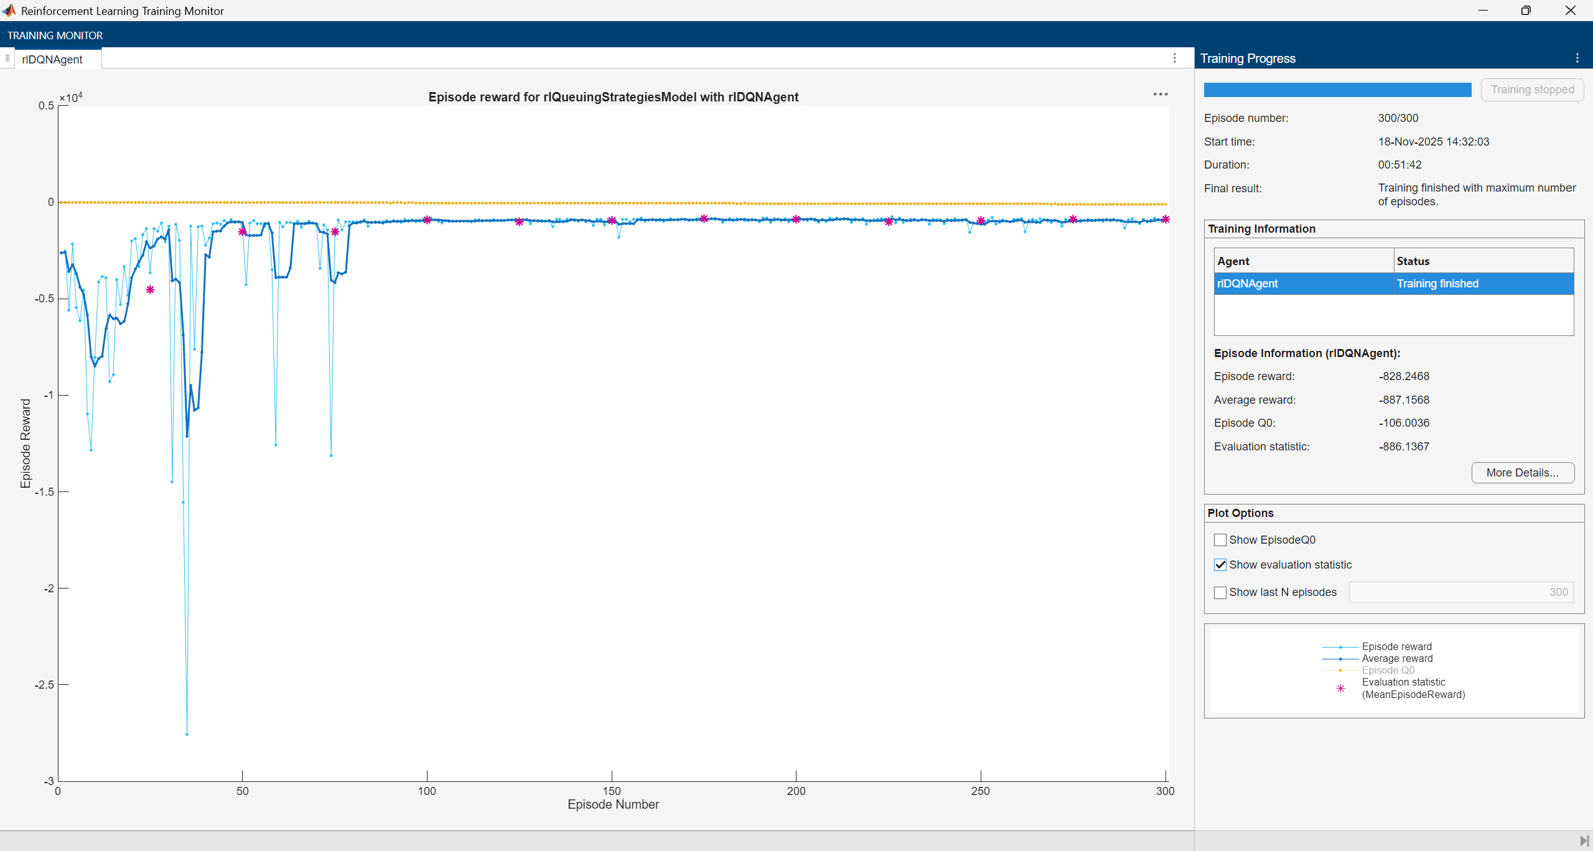This screenshot has width=1593, height=851.
Task: Enable the Show EpisodeQ0 checkbox
Action: click(1220, 540)
